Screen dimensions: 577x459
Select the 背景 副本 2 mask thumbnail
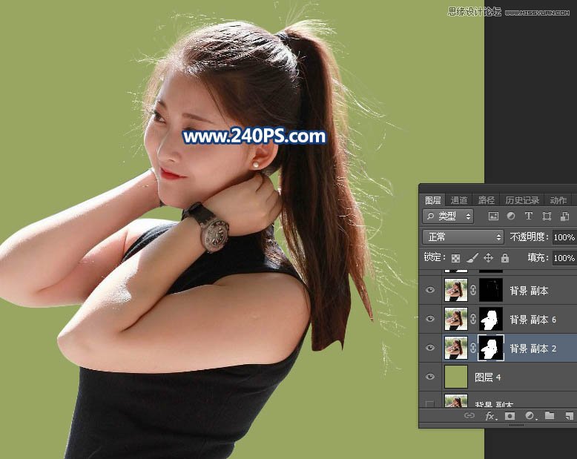click(x=491, y=348)
